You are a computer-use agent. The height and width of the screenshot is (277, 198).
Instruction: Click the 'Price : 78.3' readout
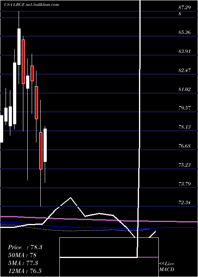coord(25,247)
